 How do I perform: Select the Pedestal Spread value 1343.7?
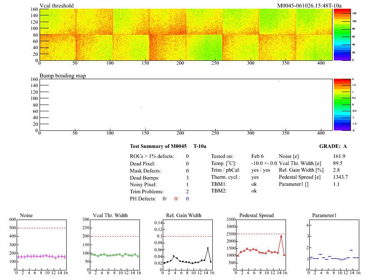[341, 177]
